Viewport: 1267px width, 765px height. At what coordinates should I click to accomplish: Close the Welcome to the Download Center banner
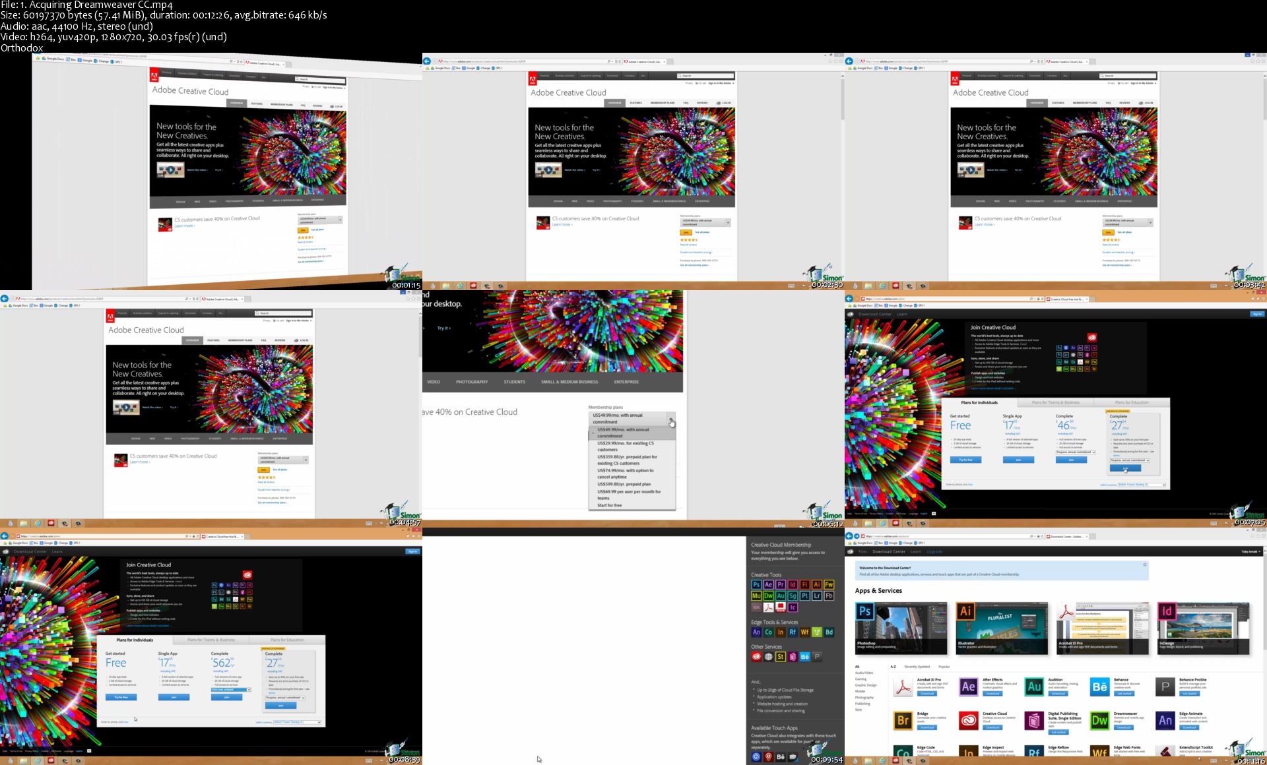1145,565
